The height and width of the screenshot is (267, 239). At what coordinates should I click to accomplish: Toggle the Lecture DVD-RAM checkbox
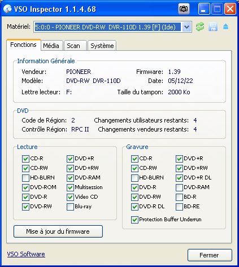70,178
